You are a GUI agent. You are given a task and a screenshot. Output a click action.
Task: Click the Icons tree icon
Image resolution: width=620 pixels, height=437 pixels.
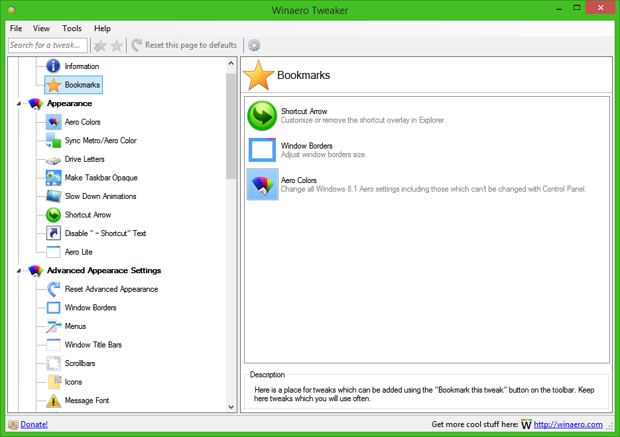pyautogui.click(x=54, y=382)
